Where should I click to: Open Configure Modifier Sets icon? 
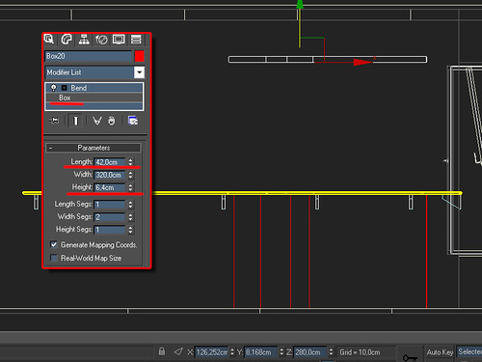[x=133, y=121]
